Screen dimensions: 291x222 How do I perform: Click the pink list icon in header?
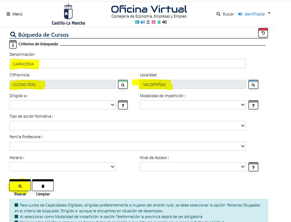coord(154,22)
